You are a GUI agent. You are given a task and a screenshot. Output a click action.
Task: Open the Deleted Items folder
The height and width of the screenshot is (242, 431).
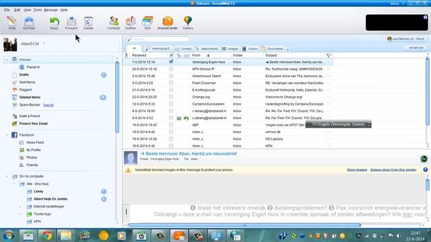coord(30,97)
